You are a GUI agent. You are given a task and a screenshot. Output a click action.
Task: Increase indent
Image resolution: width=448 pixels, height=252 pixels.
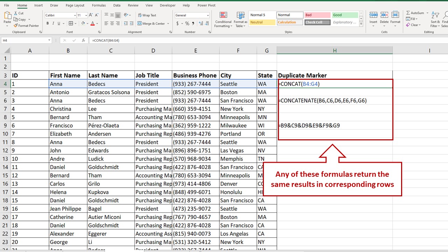pos(132,23)
